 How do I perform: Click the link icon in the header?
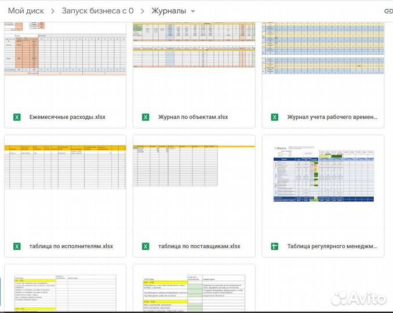coord(388,11)
